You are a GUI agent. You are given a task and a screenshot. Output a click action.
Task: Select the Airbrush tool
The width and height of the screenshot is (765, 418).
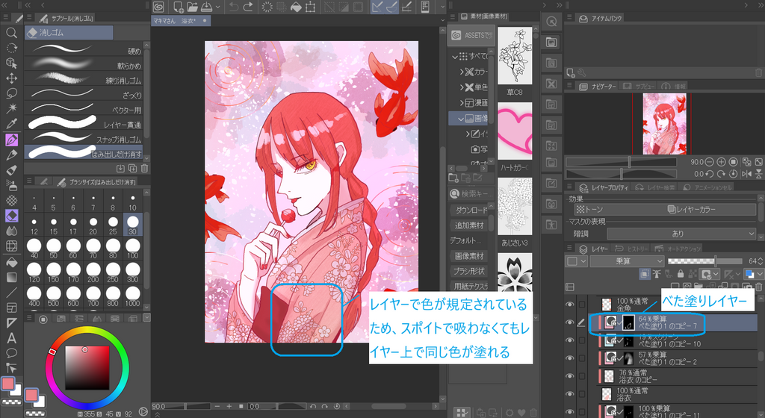point(12,185)
